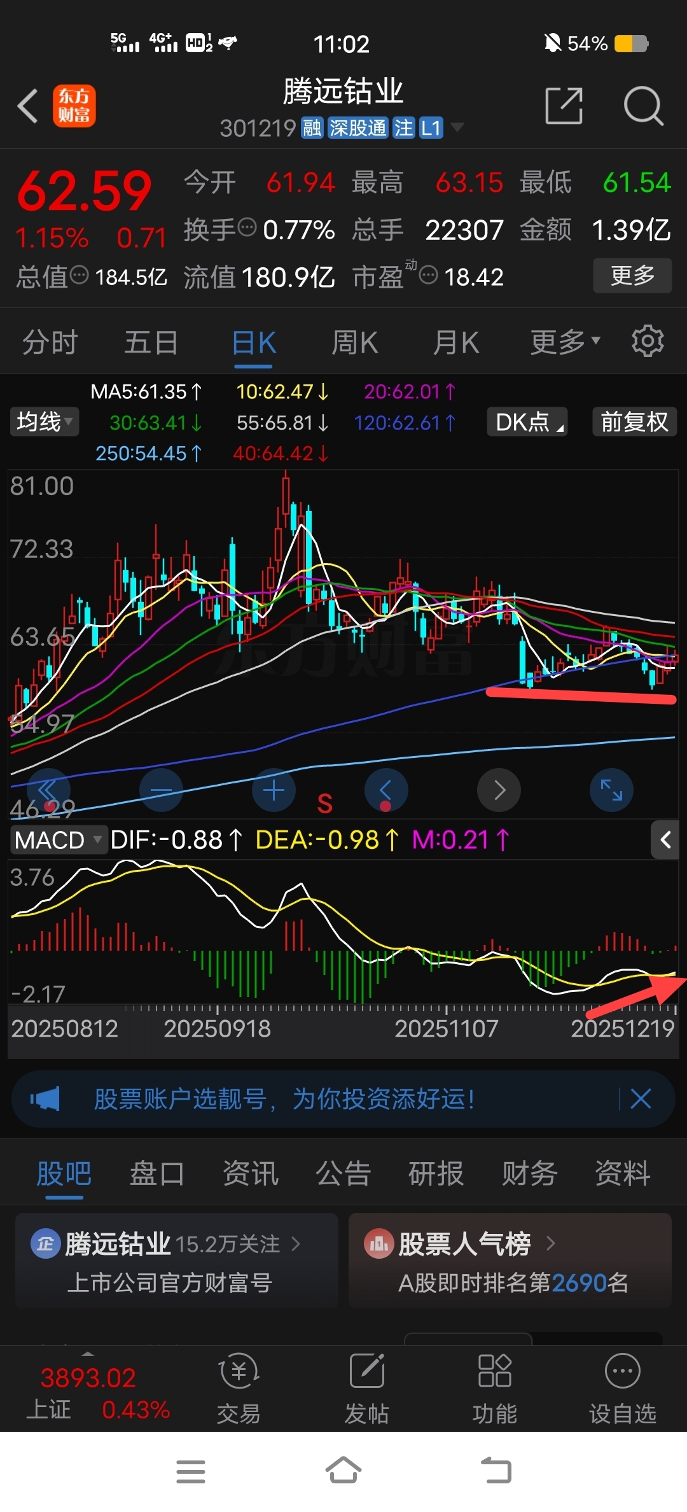The height and width of the screenshot is (1512, 687).
Task: Open the MACD indicator dropdown
Action: pos(58,840)
